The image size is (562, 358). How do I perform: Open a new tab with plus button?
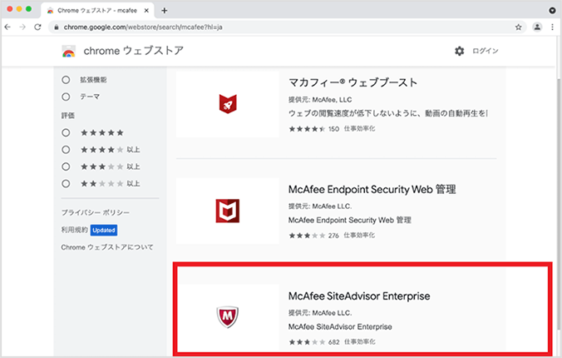(x=164, y=11)
